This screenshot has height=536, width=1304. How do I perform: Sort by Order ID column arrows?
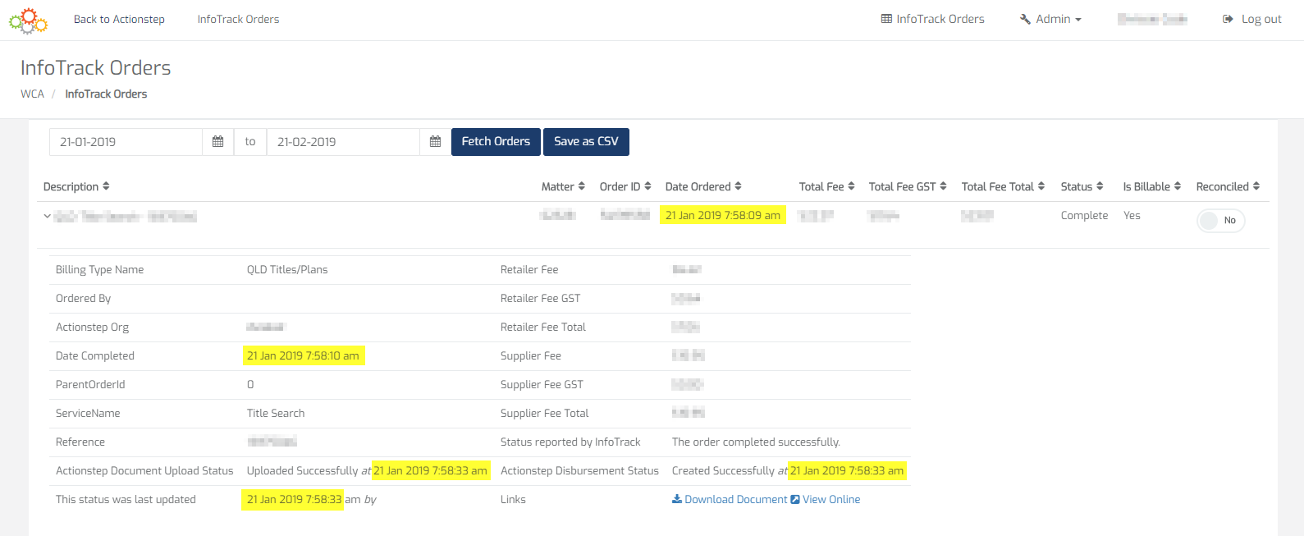click(x=647, y=186)
